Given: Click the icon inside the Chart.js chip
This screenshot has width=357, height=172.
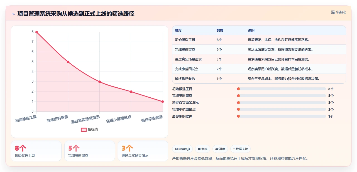Looking at the screenshot, I should (x=176, y=149).
